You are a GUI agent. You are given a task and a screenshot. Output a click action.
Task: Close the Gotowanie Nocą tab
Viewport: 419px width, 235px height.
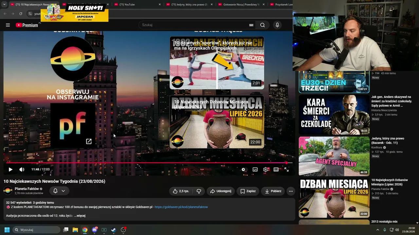coord(263,5)
